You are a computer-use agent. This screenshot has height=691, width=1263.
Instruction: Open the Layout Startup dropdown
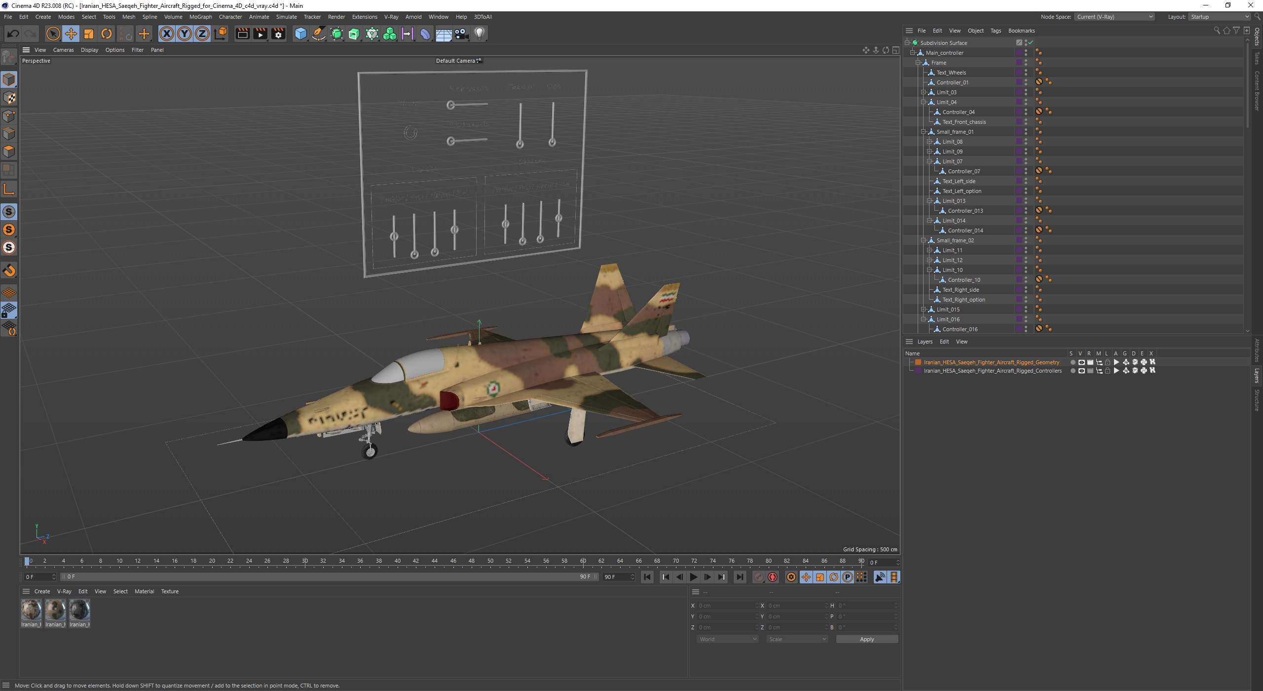1219,17
